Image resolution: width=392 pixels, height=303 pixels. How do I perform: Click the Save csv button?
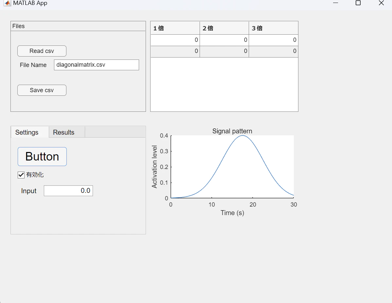tap(42, 90)
